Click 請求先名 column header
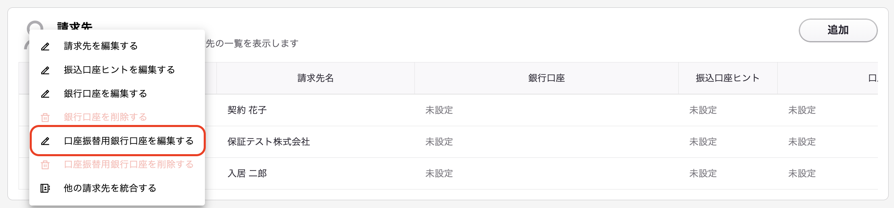 pos(315,78)
